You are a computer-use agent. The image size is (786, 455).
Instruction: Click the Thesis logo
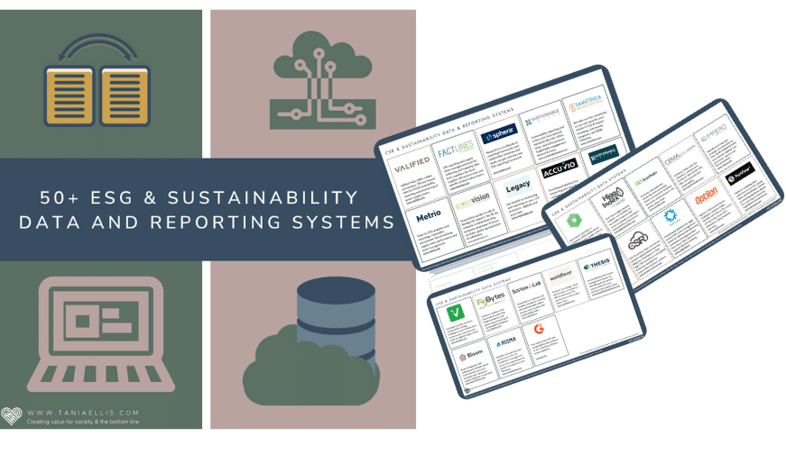(x=596, y=264)
